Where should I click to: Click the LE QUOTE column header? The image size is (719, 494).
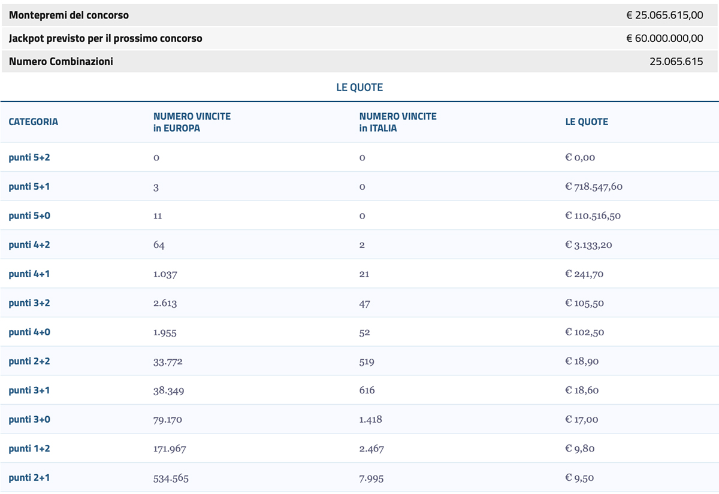tap(587, 122)
